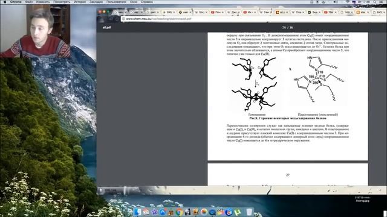Screen dimensions: 387x217
Task: Switch to the star browser tab
Action: pos(362,12)
